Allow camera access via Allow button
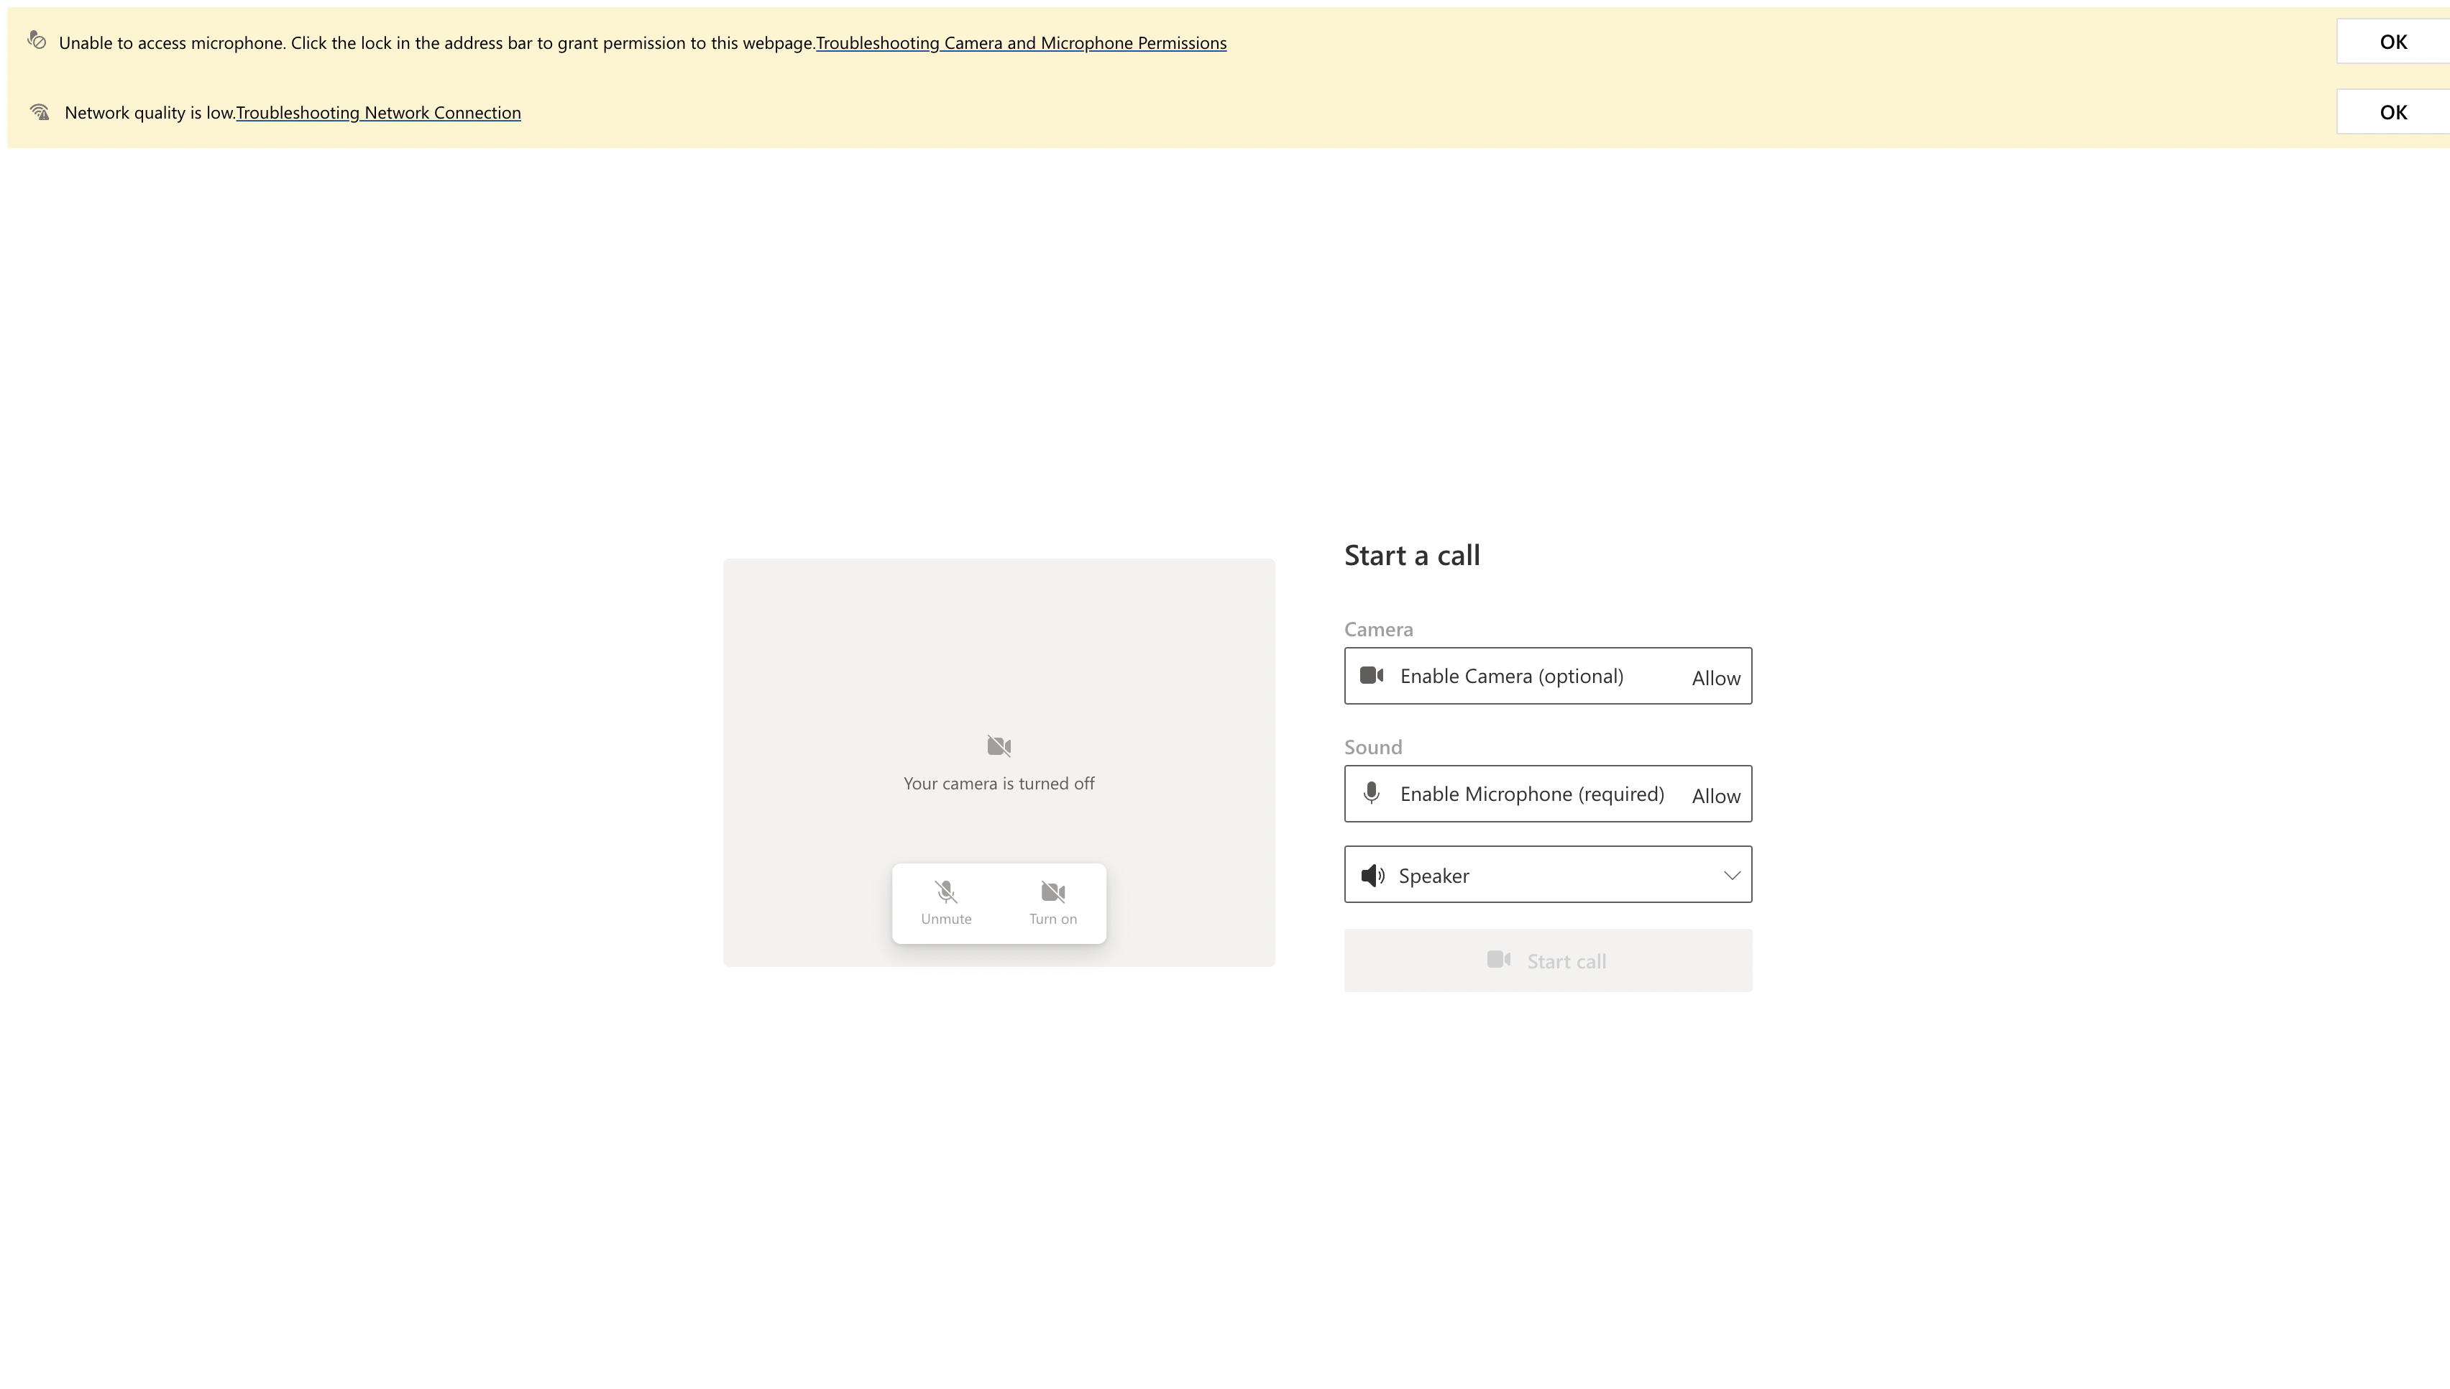 pos(1716,677)
